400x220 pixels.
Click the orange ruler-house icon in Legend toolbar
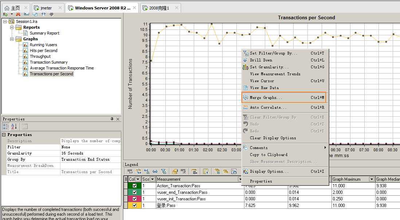175,171
